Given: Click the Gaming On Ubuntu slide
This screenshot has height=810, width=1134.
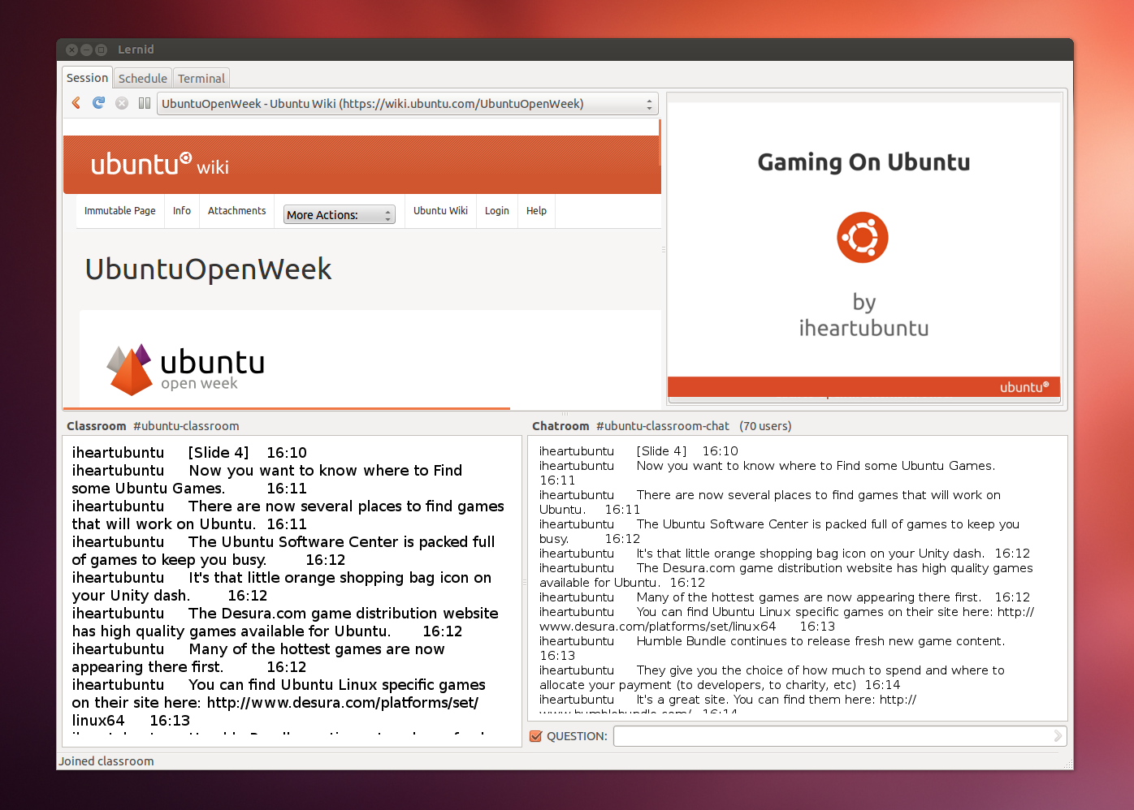Looking at the screenshot, I should [863, 249].
